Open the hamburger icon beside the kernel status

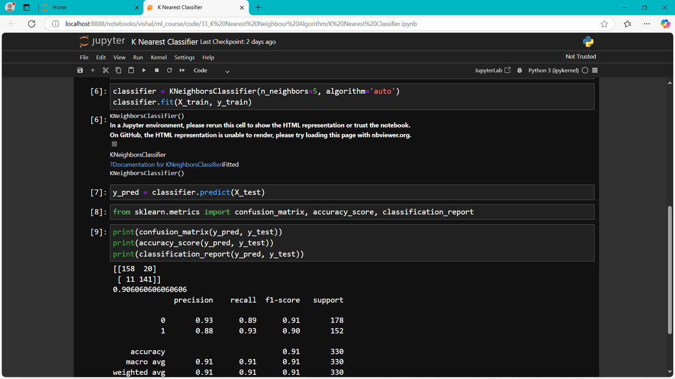595,71
